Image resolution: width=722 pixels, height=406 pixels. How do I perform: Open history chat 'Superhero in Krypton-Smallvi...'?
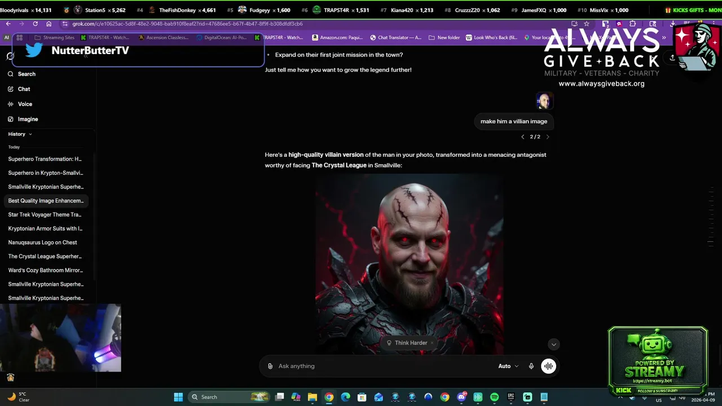coord(45,173)
